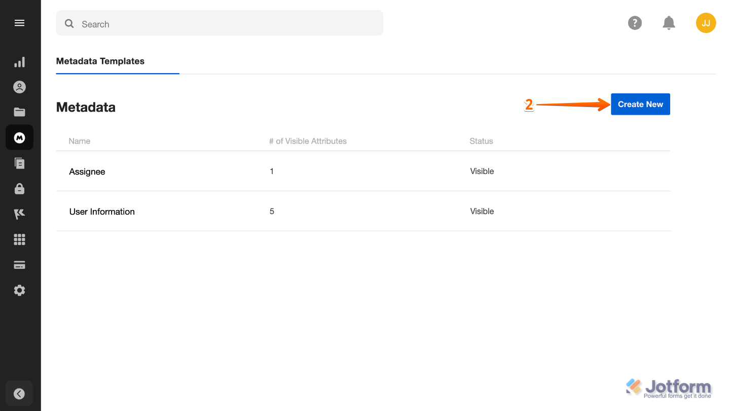Open the JJ avatar account menu
Image resolution: width=730 pixels, height=411 pixels.
(706, 23)
